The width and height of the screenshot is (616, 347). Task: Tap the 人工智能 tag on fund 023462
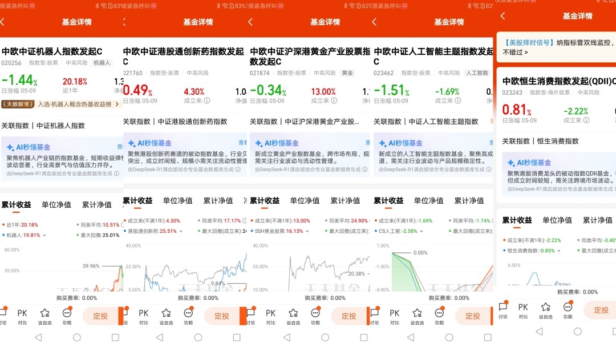(477, 73)
